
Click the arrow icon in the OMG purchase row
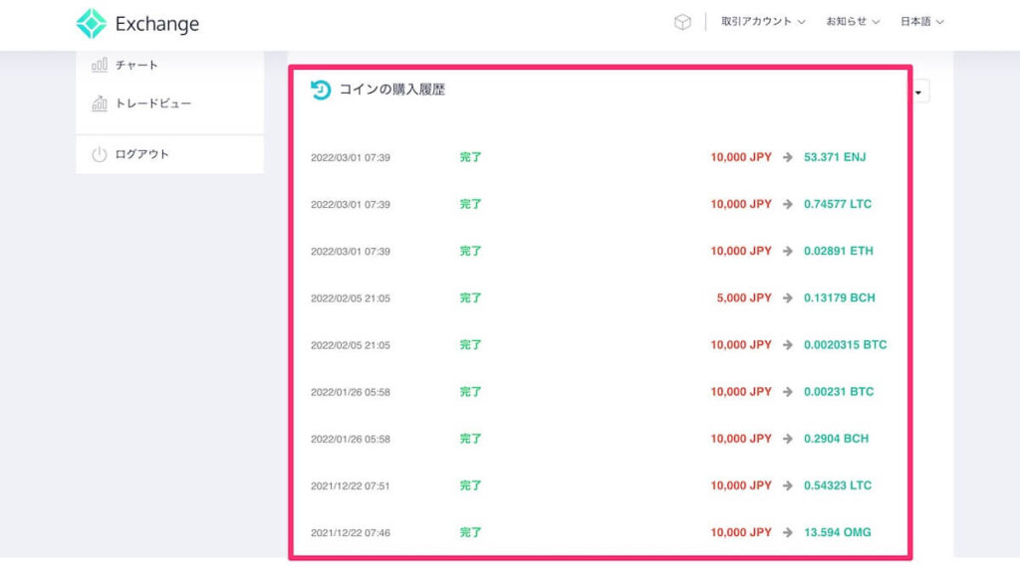coord(788,532)
